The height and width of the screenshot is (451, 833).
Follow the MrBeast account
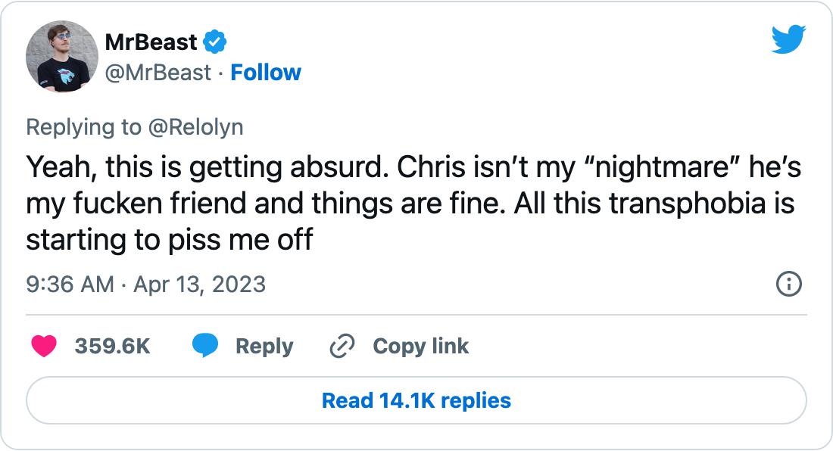[266, 73]
